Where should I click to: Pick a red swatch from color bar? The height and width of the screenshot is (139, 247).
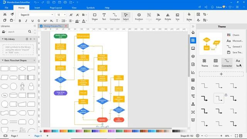45,131
